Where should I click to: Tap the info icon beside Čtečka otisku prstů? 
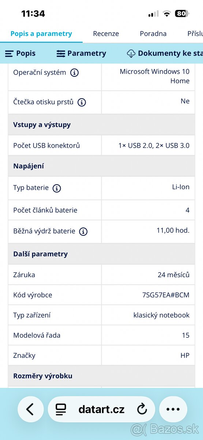pos(82,102)
